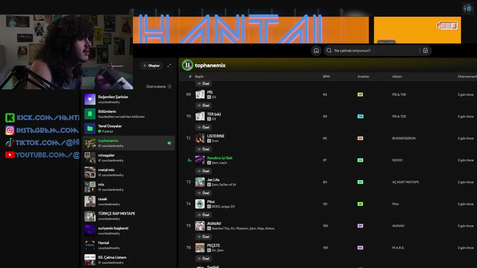
Task: Click the TER (ok) album cover
Action: pos(200,116)
